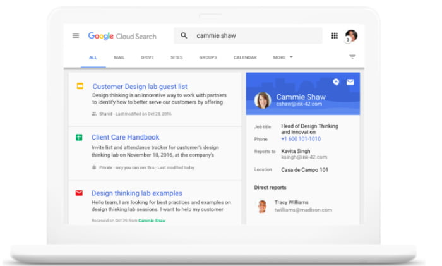Click 'Private - only you can see this' text
Screen dimensions: 442x266
point(127,167)
